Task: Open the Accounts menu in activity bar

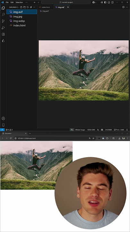Action: tap(3, 118)
